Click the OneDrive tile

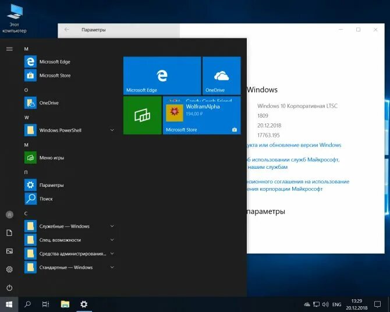point(222,76)
